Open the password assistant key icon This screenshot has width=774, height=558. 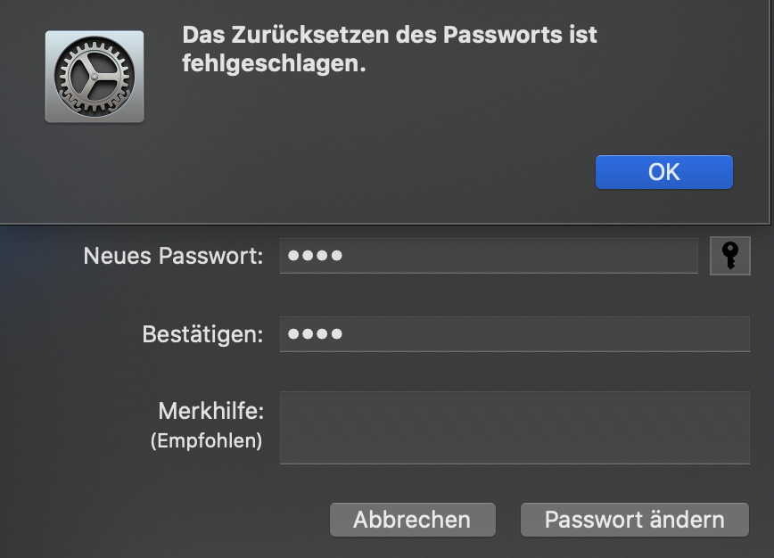click(729, 257)
